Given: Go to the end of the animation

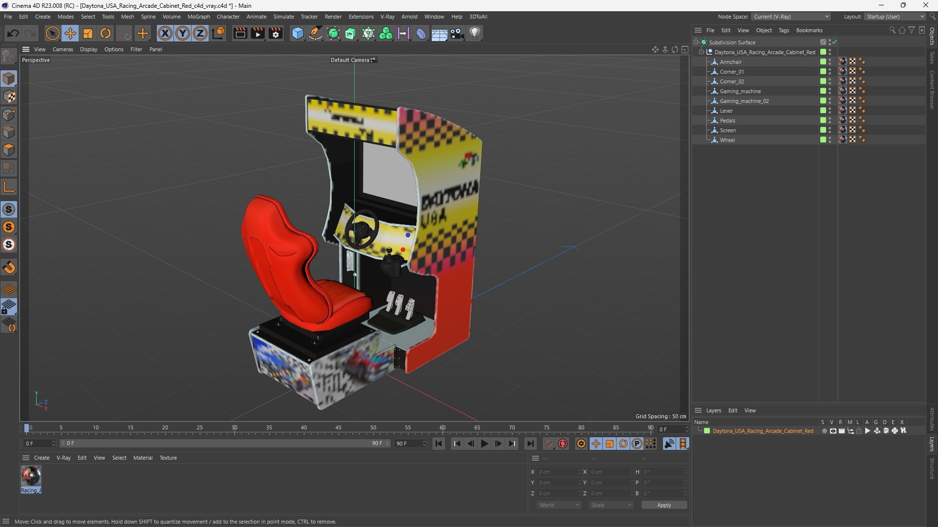Looking at the screenshot, I should 531,444.
